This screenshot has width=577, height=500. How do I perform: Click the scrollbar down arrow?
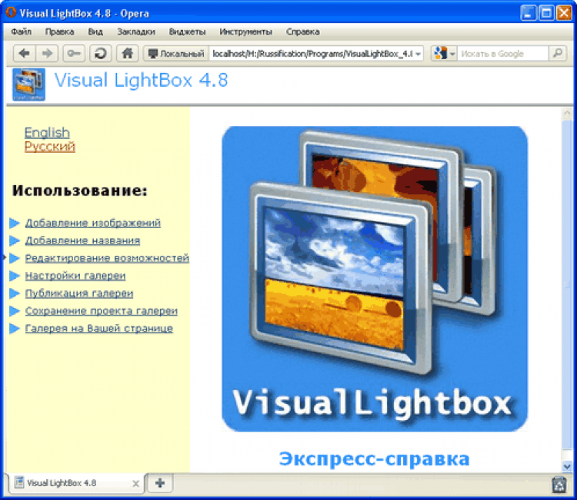(x=567, y=466)
